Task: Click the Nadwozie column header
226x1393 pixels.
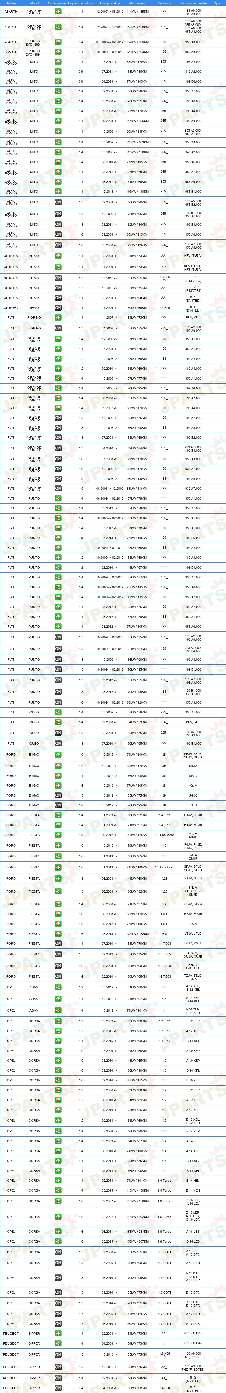Action: point(164,3)
